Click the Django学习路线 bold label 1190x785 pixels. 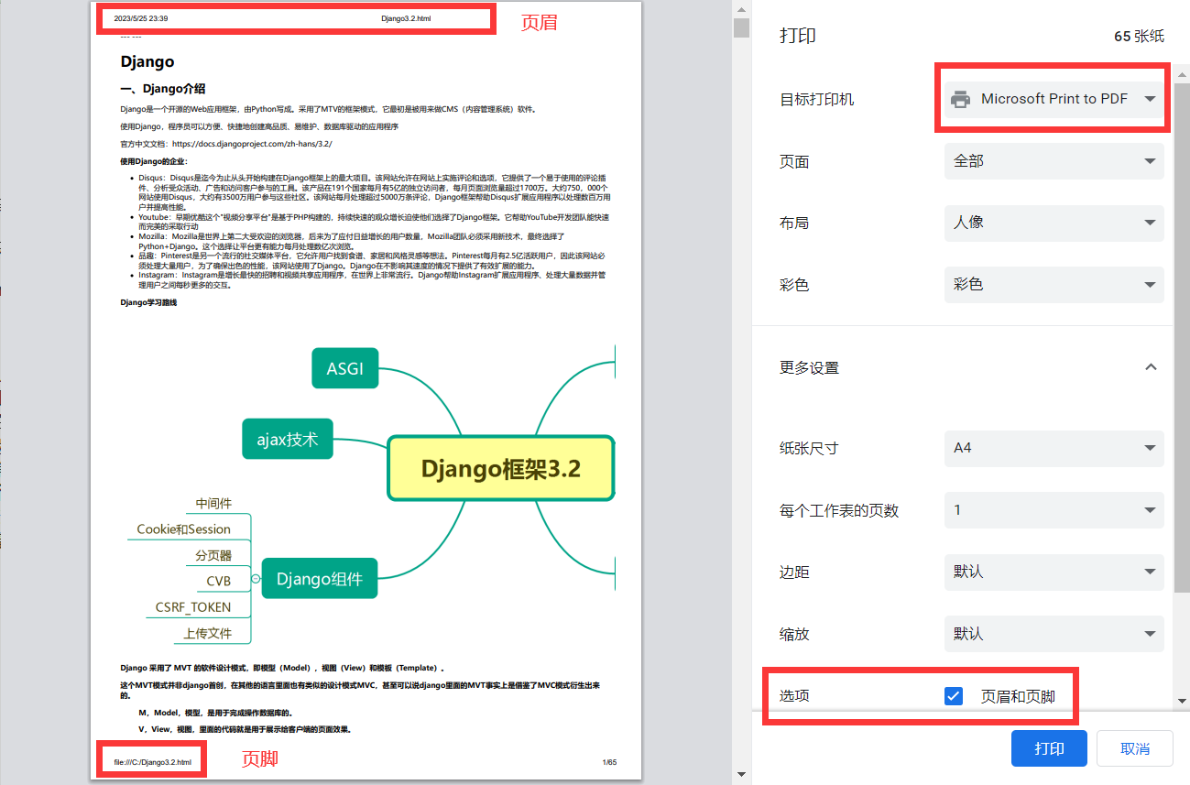click(147, 302)
